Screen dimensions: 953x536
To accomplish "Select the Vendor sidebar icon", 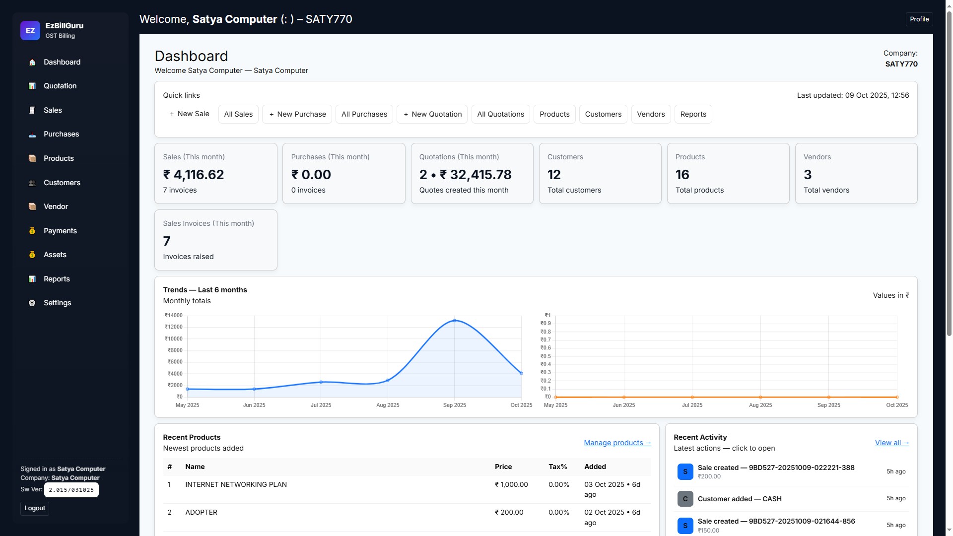I will (x=55, y=206).
